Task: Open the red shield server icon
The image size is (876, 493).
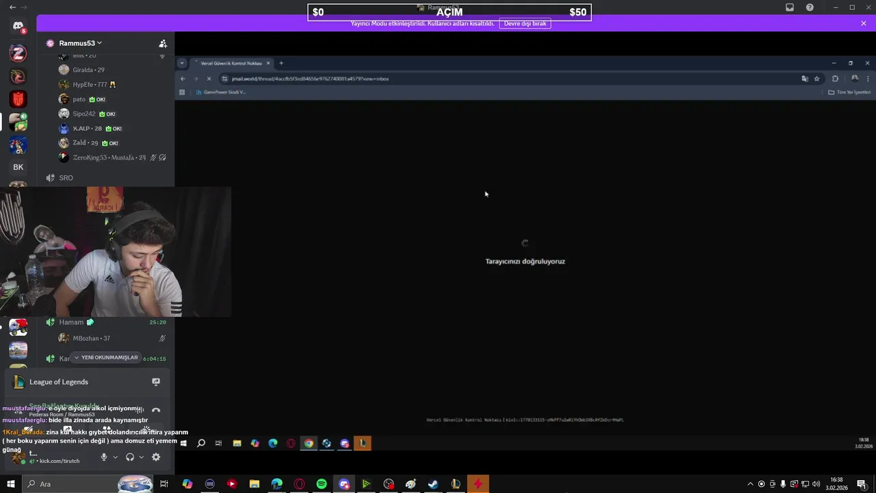Action: [x=18, y=99]
